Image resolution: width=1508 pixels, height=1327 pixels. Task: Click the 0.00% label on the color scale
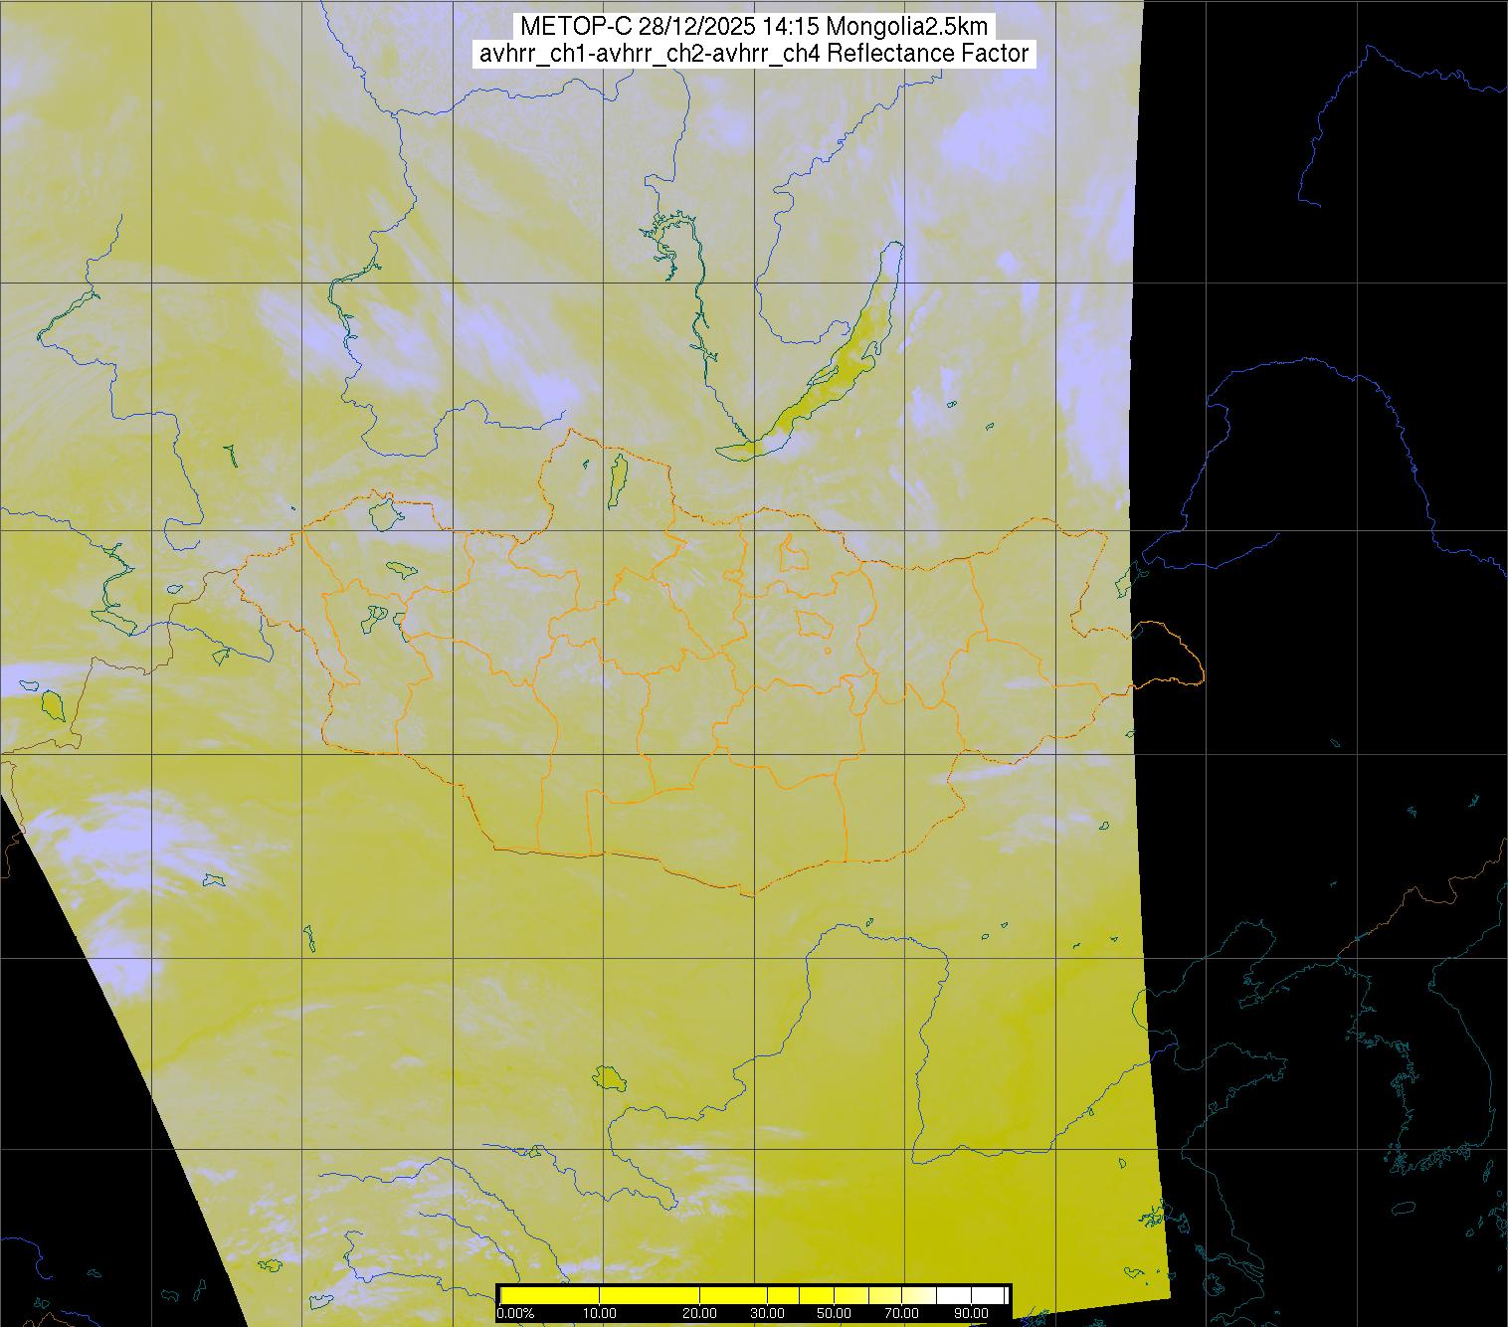coord(515,1314)
